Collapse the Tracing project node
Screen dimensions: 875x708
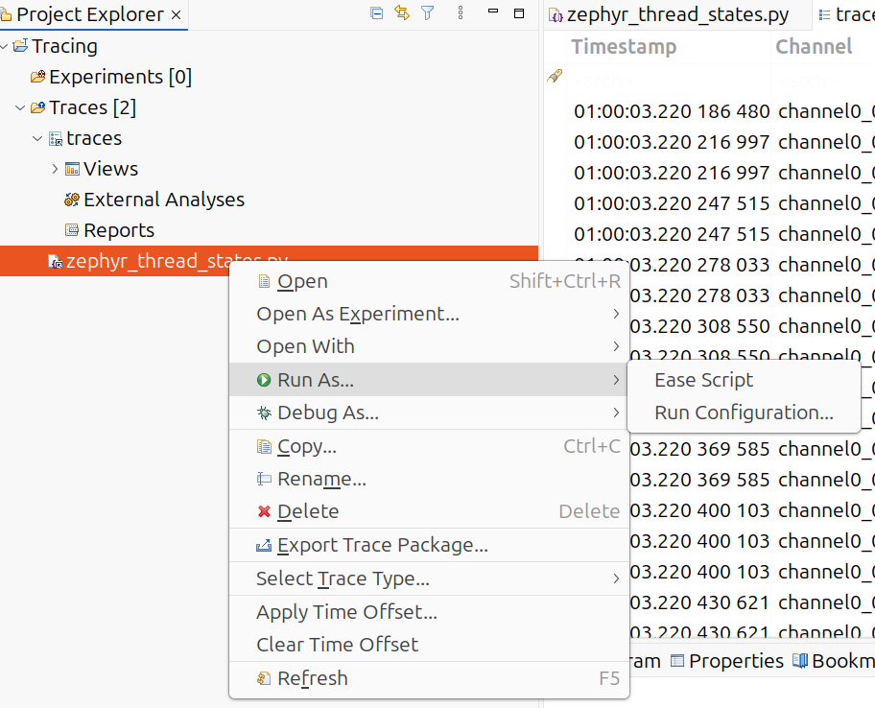5,46
